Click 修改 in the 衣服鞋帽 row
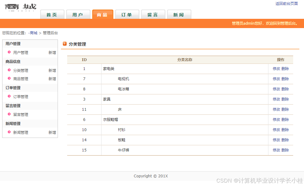This screenshot has width=304, height=186. click(276, 120)
